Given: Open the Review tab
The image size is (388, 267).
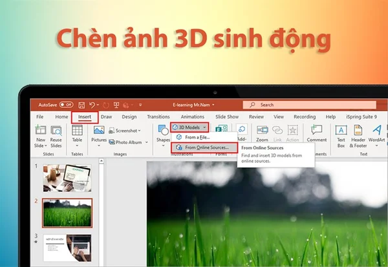Looking at the screenshot, I should pyautogui.click(x=256, y=117).
